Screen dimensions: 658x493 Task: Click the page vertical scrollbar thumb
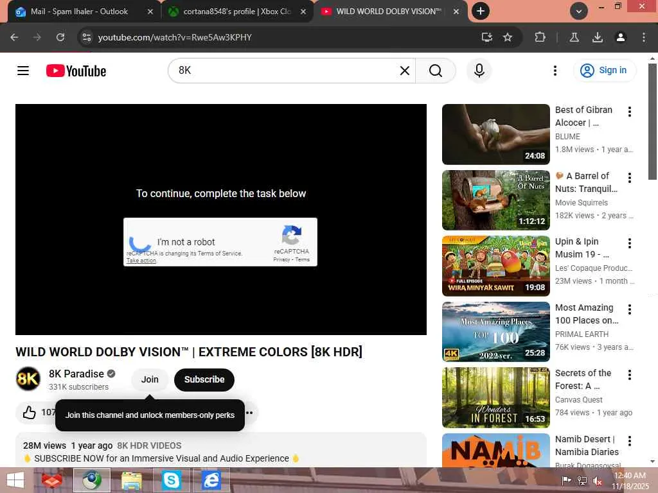tap(652, 121)
